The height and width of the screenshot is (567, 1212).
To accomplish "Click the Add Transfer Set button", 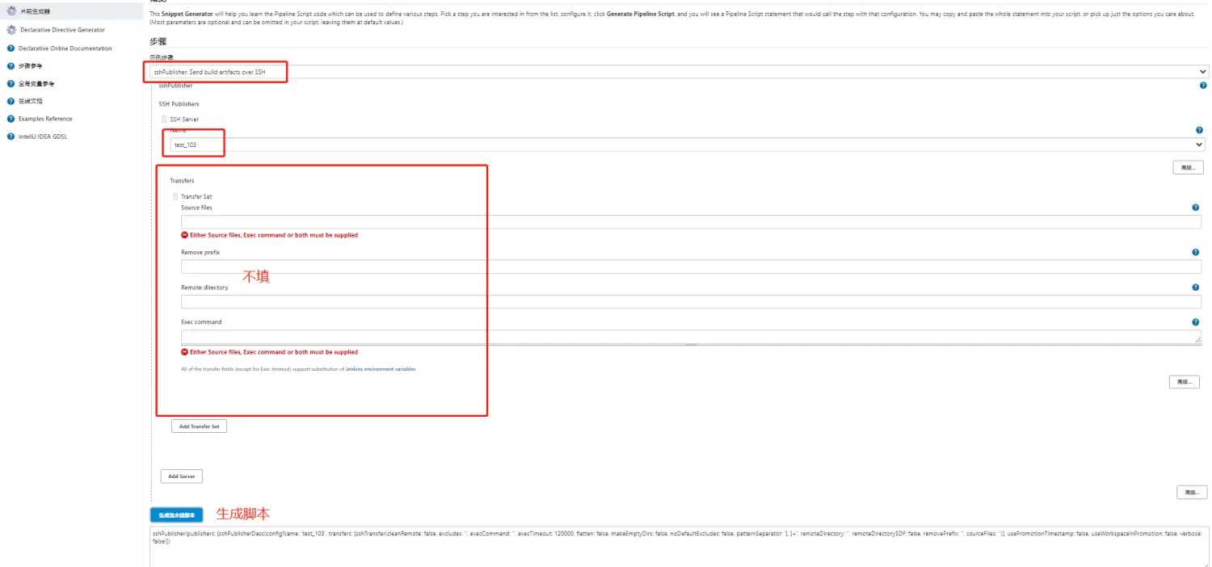I will [199, 426].
